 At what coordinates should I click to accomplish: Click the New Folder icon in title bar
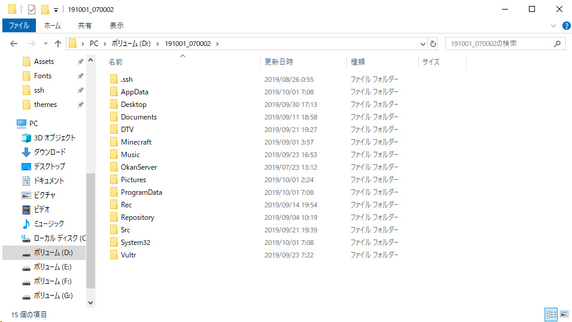click(45, 10)
